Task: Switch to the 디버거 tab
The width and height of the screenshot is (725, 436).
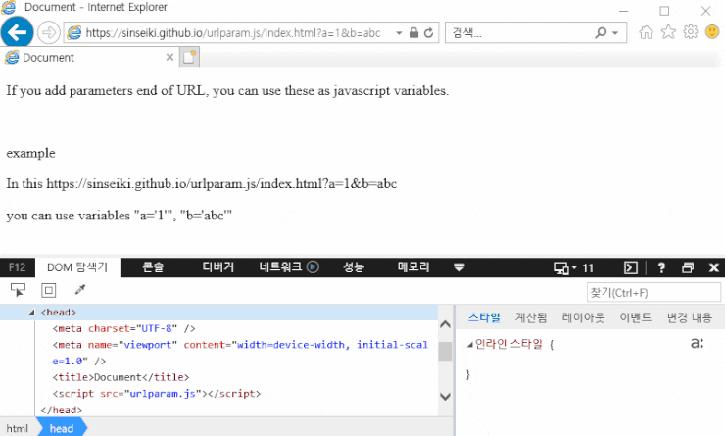Action: tap(218, 267)
